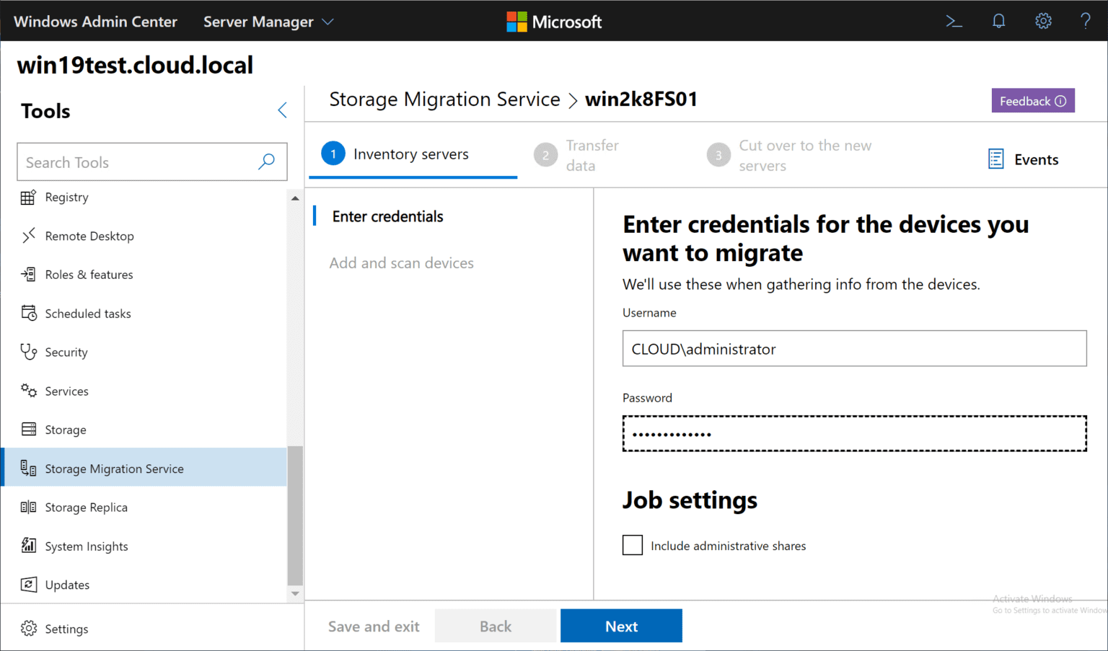Open the PowerShell console icon

point(954,21)
